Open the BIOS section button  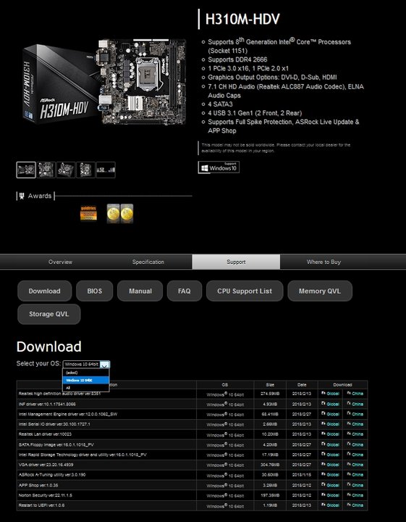pyautogui.click(x=95, y=291)
